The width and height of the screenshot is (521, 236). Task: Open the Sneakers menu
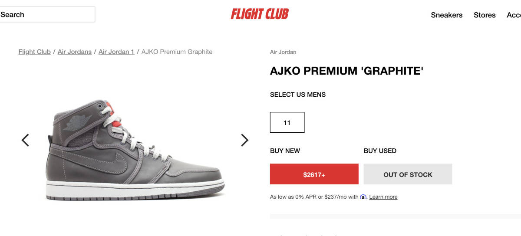(446, 15)
